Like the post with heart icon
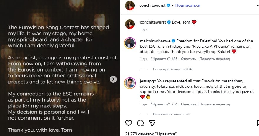The width and height of the screenshot is (259, 136). click(x=129, y=123)
